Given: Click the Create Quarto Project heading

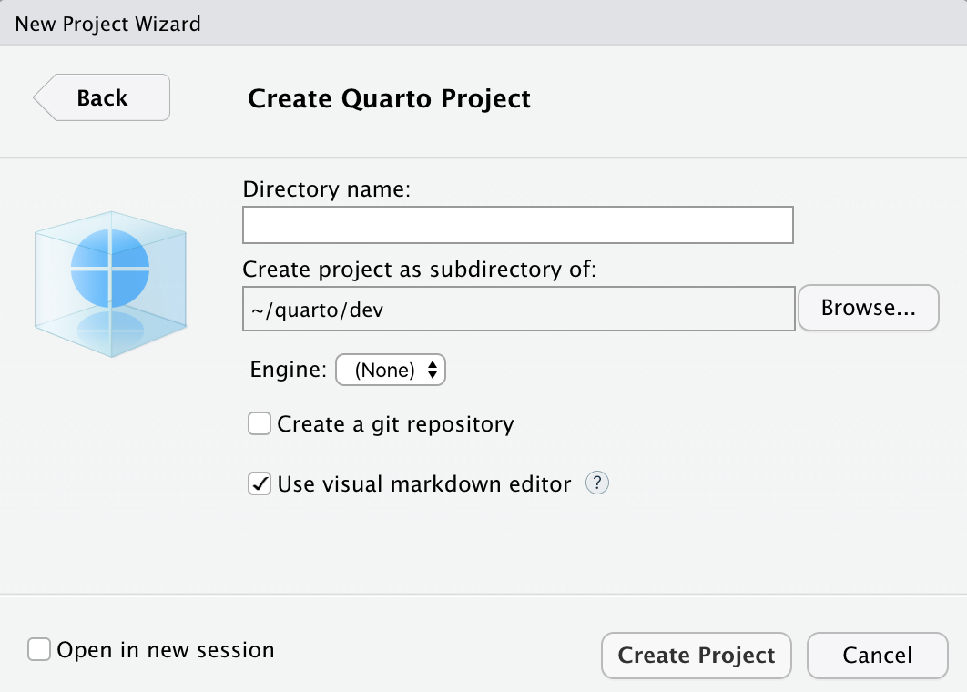Looking at the screenshot, I should pos(389,98).
